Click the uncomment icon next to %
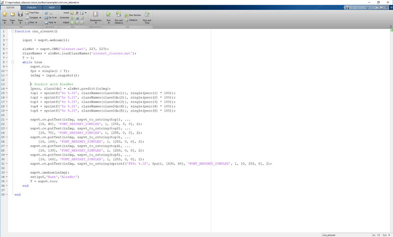Viewport: 393px width, 237px height. point(77,18)
